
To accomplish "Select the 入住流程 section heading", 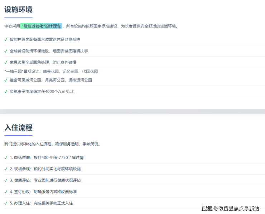I will pos(18,128).
